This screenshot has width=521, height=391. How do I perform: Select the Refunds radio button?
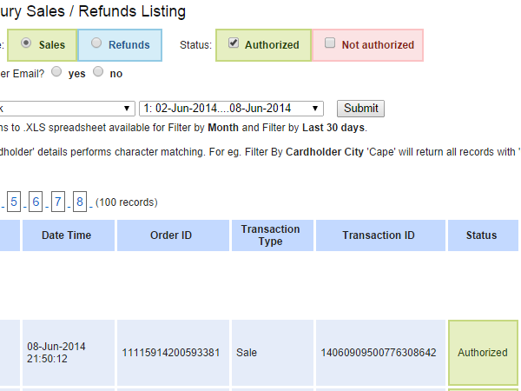click(96, 43)
